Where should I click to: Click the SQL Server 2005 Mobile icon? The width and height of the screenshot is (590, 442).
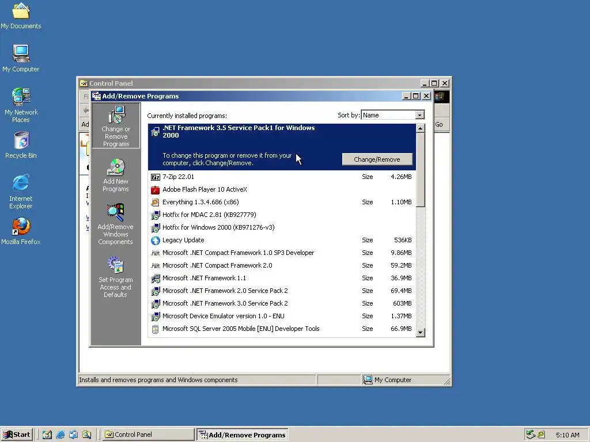tap(156, 329)
